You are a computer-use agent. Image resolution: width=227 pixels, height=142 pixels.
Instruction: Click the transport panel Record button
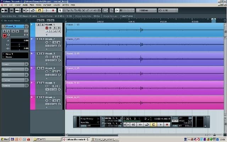167,125
